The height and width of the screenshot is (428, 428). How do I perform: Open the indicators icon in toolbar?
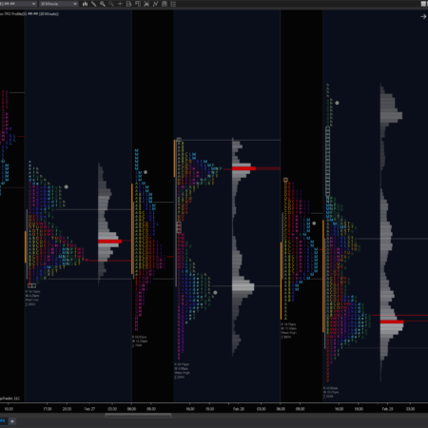point(146,4)
